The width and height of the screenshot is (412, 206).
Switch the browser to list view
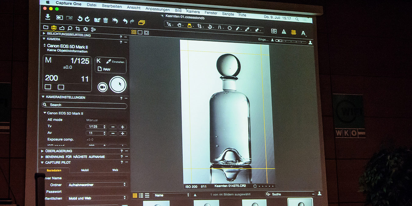tap(141, 195)
